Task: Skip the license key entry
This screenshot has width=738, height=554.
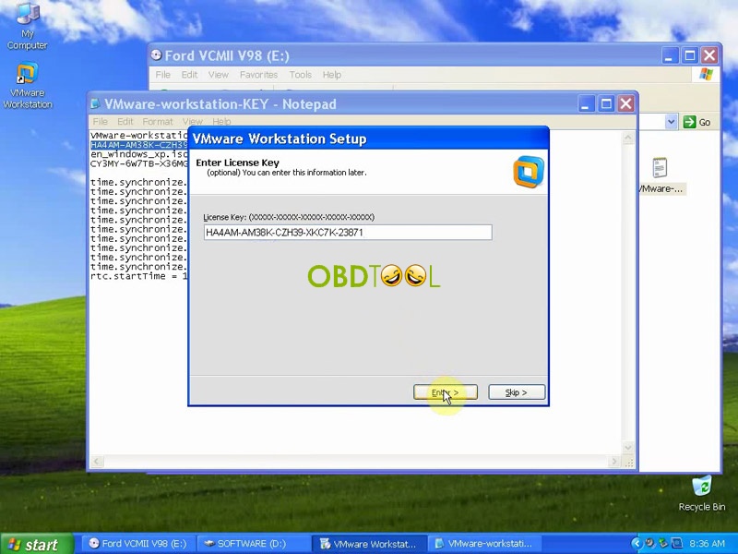Action: point(517,391)
